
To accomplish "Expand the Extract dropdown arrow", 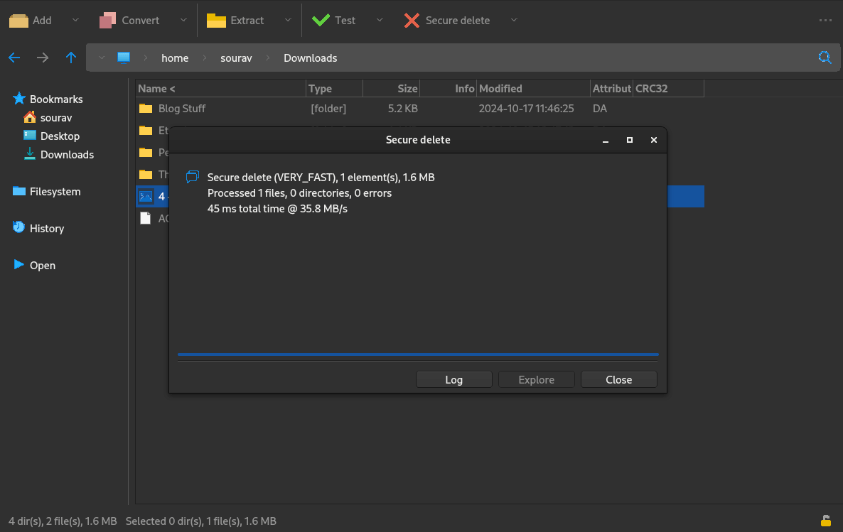I will (288, 21).
